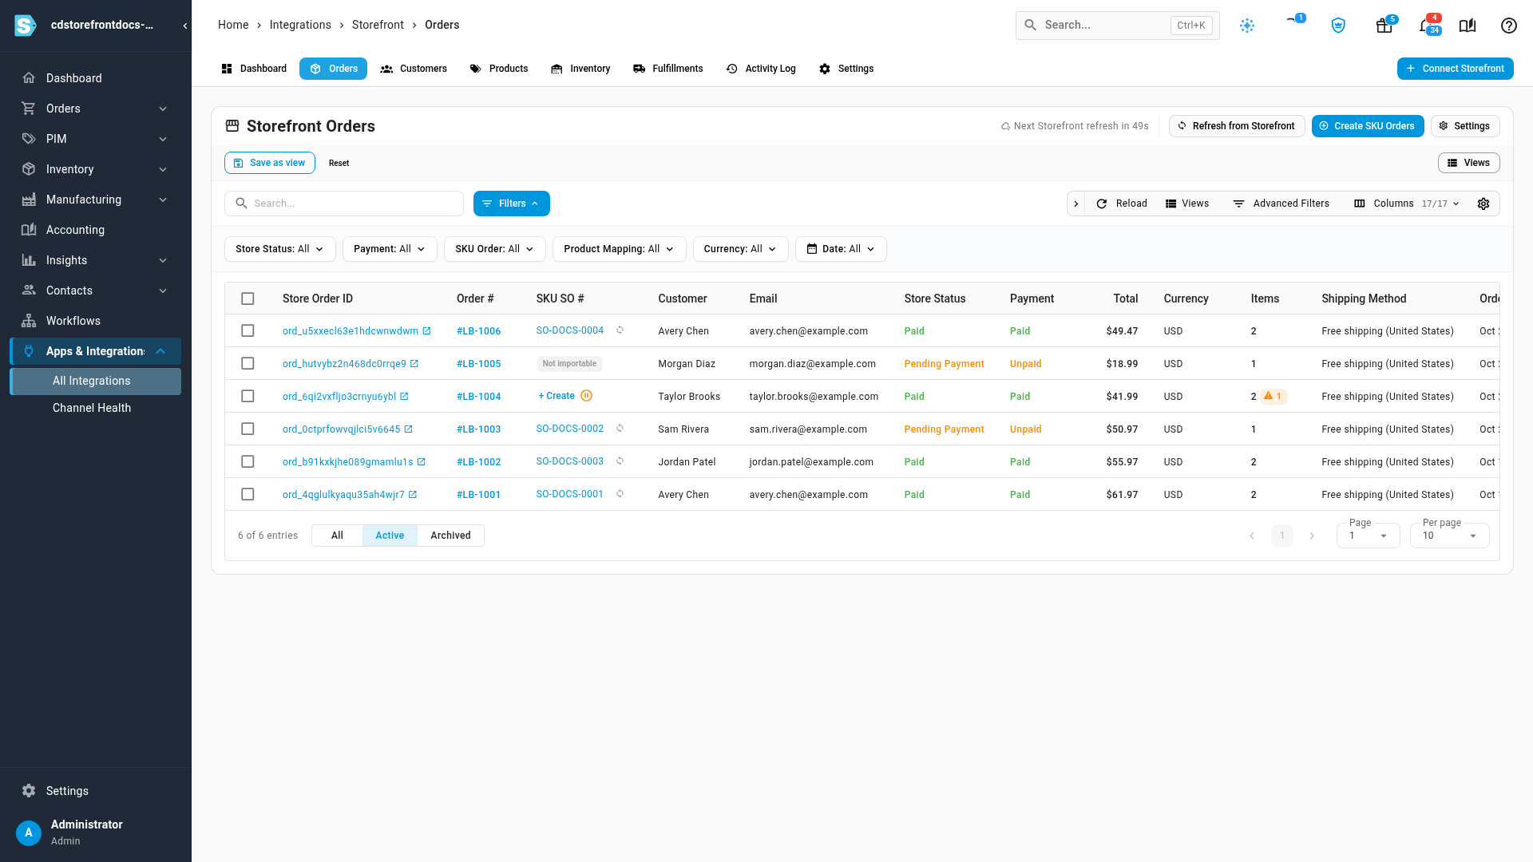
Task: Open the help question mark icon
Action: tap(1508, 26)
